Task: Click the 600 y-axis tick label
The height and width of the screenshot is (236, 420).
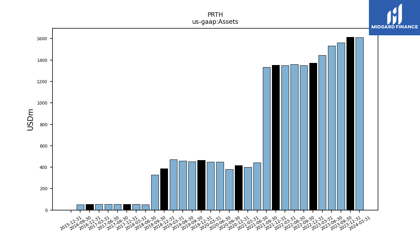Action: (44, 146)
